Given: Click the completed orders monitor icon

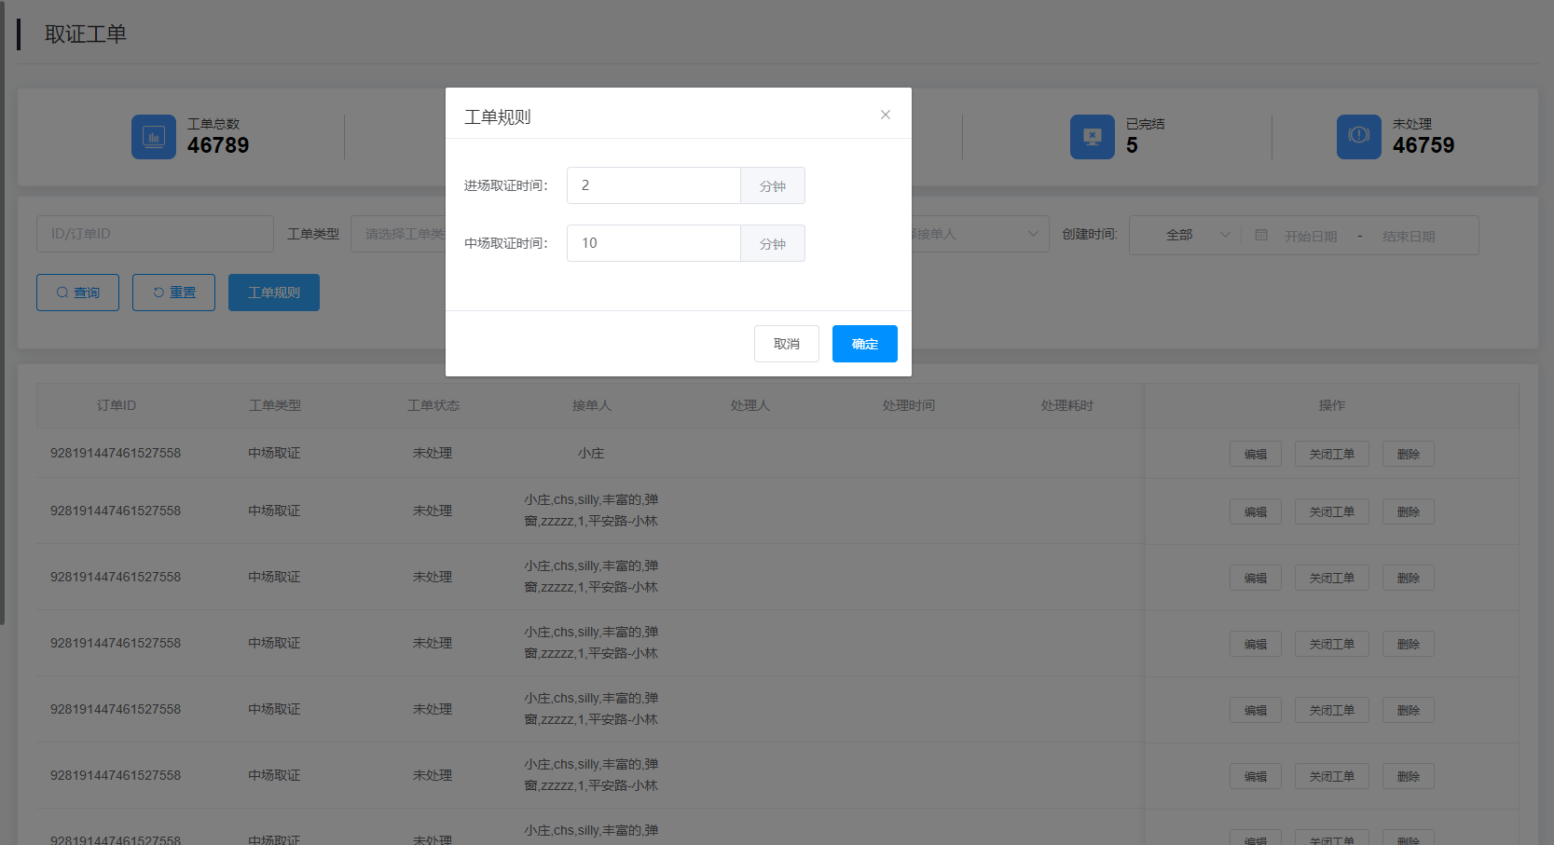Looking at the screenshot, I should click(1092, 137).
